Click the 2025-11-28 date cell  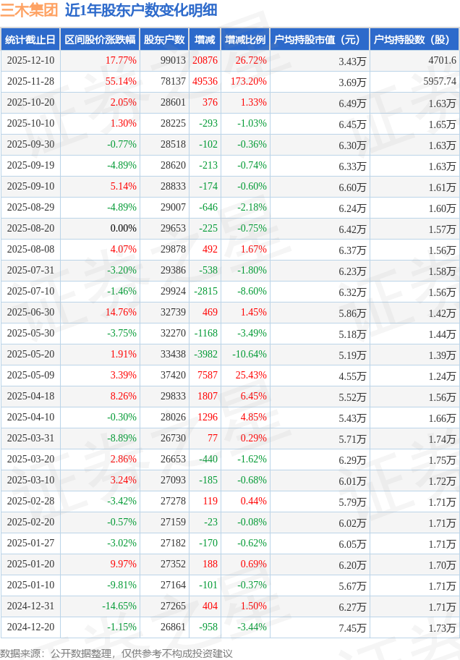point(30,82)
